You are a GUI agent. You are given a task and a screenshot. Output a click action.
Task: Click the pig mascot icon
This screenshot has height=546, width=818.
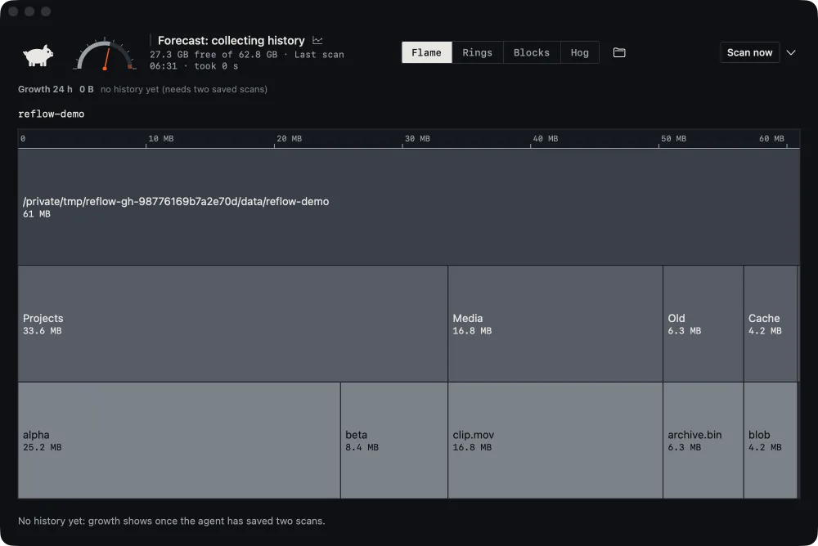pos(38,55)
